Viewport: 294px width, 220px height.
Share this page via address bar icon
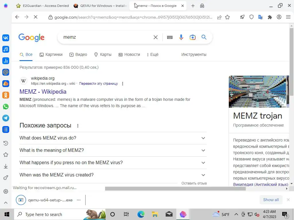coord(219,17)
